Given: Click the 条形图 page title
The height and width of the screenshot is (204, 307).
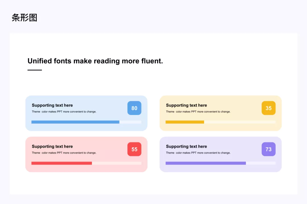Looking at the screenshot, I should click(24, 18).
